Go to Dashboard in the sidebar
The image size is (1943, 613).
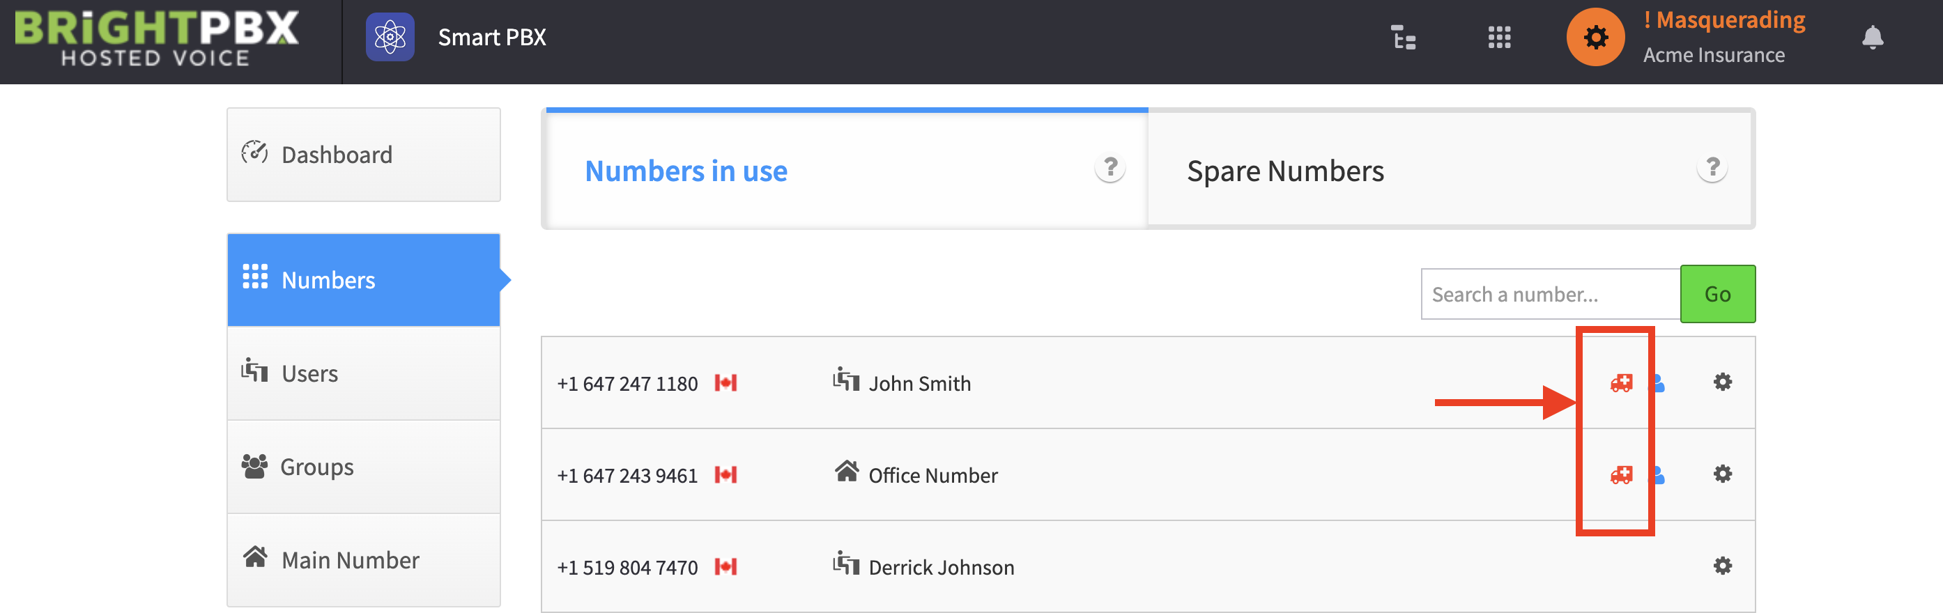(364, 155)
